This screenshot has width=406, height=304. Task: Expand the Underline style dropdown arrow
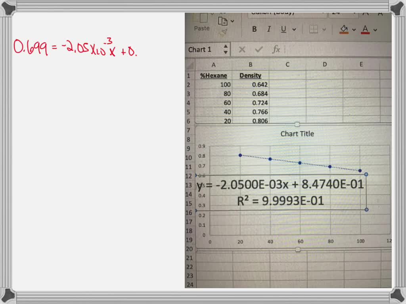click(x=294, y=29)
